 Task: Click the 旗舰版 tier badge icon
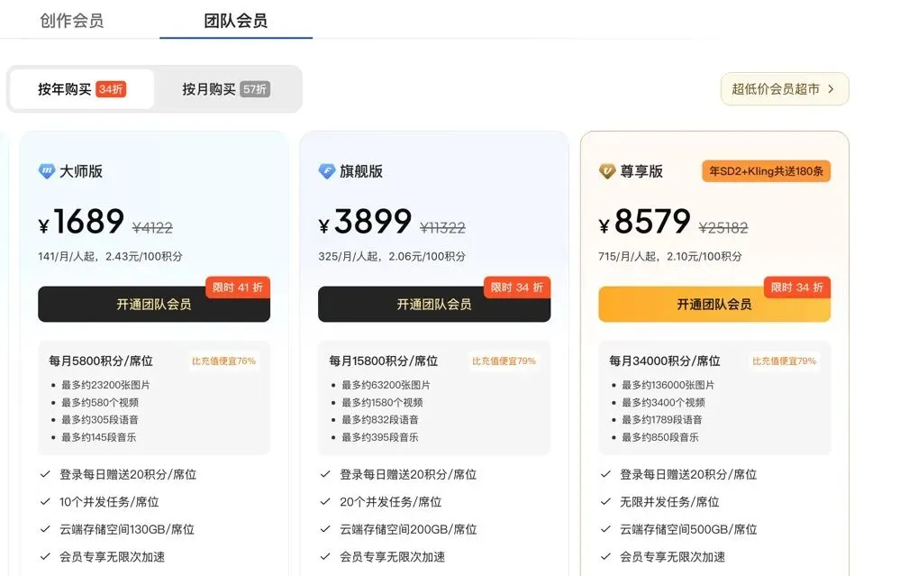tap(327, 171)
